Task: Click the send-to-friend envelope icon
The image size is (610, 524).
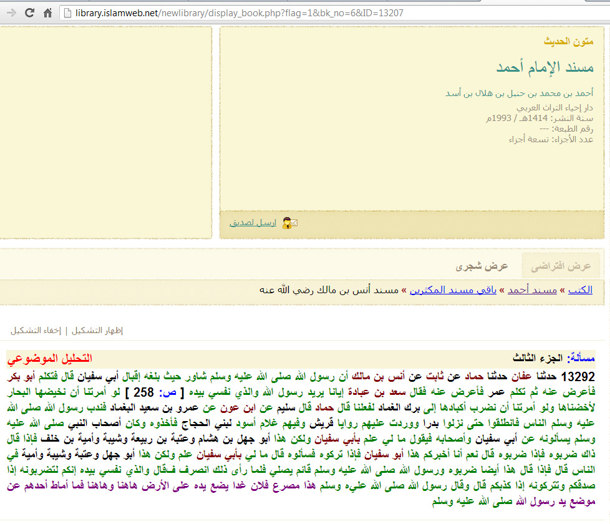Action: point(289,223)
